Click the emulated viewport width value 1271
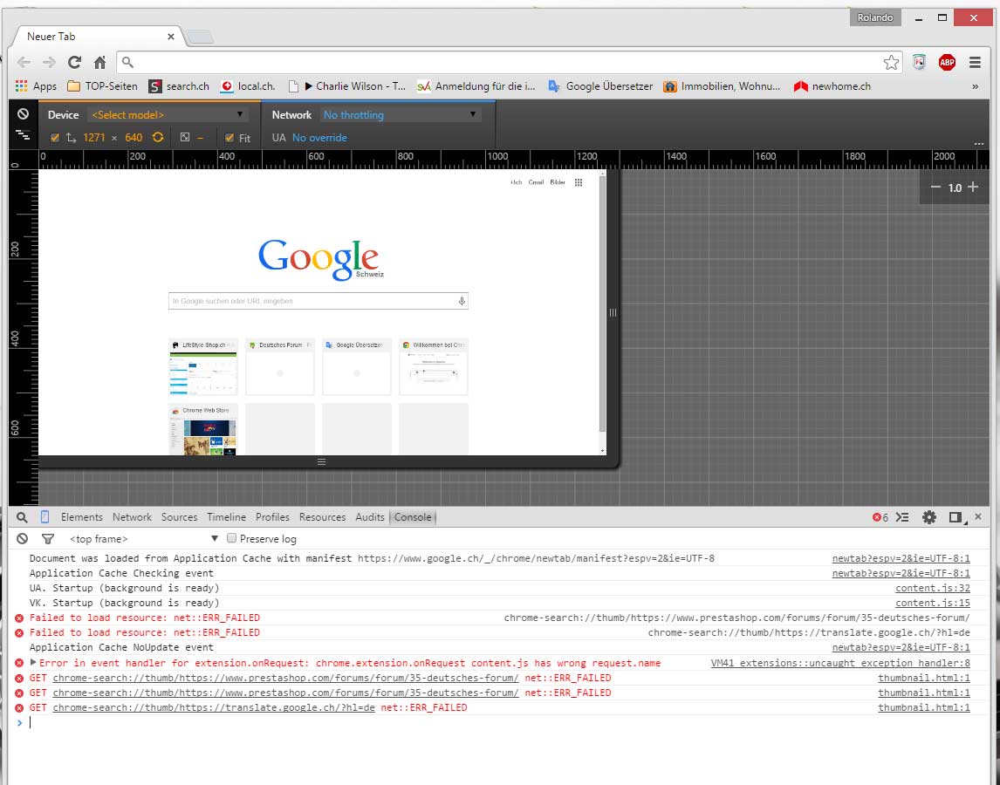 (x=93, y=138)
